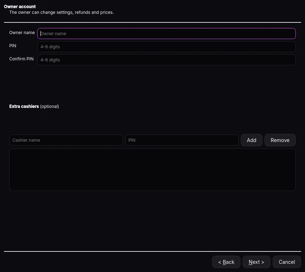Viewport: 305px width, 272px height.
Task: Click the Remove cashier button
Action: [x=280, y=140]
